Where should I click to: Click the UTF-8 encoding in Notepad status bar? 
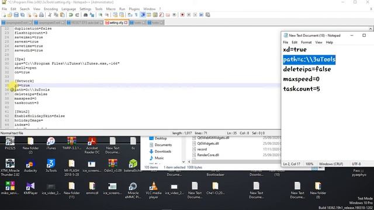pos(356,164)
